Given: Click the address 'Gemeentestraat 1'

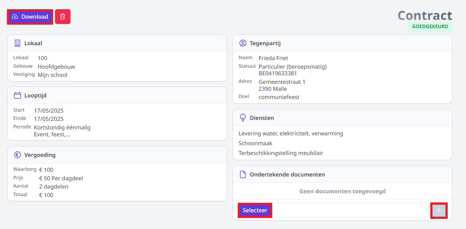Looking at the screenshot, I should (282, 82).
